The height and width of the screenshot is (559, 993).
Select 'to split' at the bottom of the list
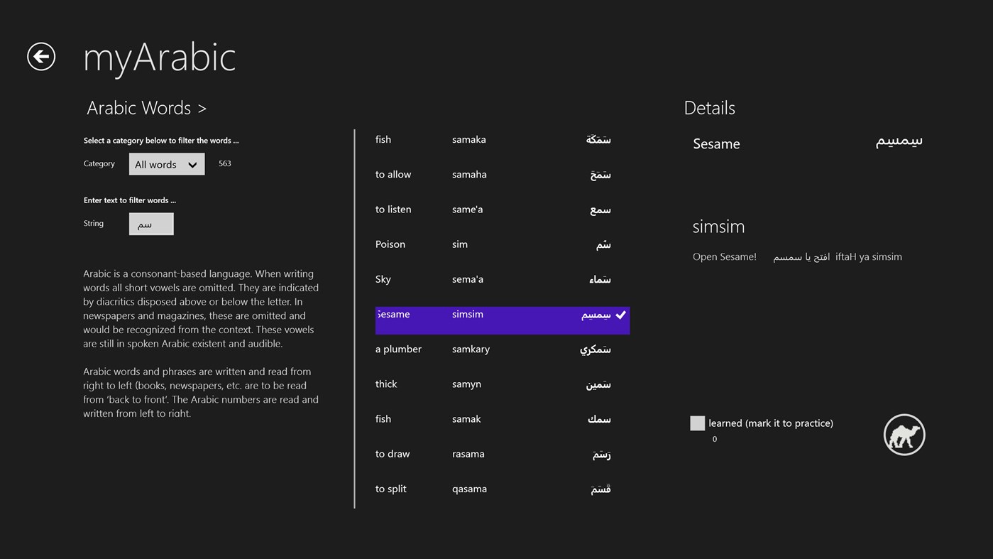(x=390, y=489)
